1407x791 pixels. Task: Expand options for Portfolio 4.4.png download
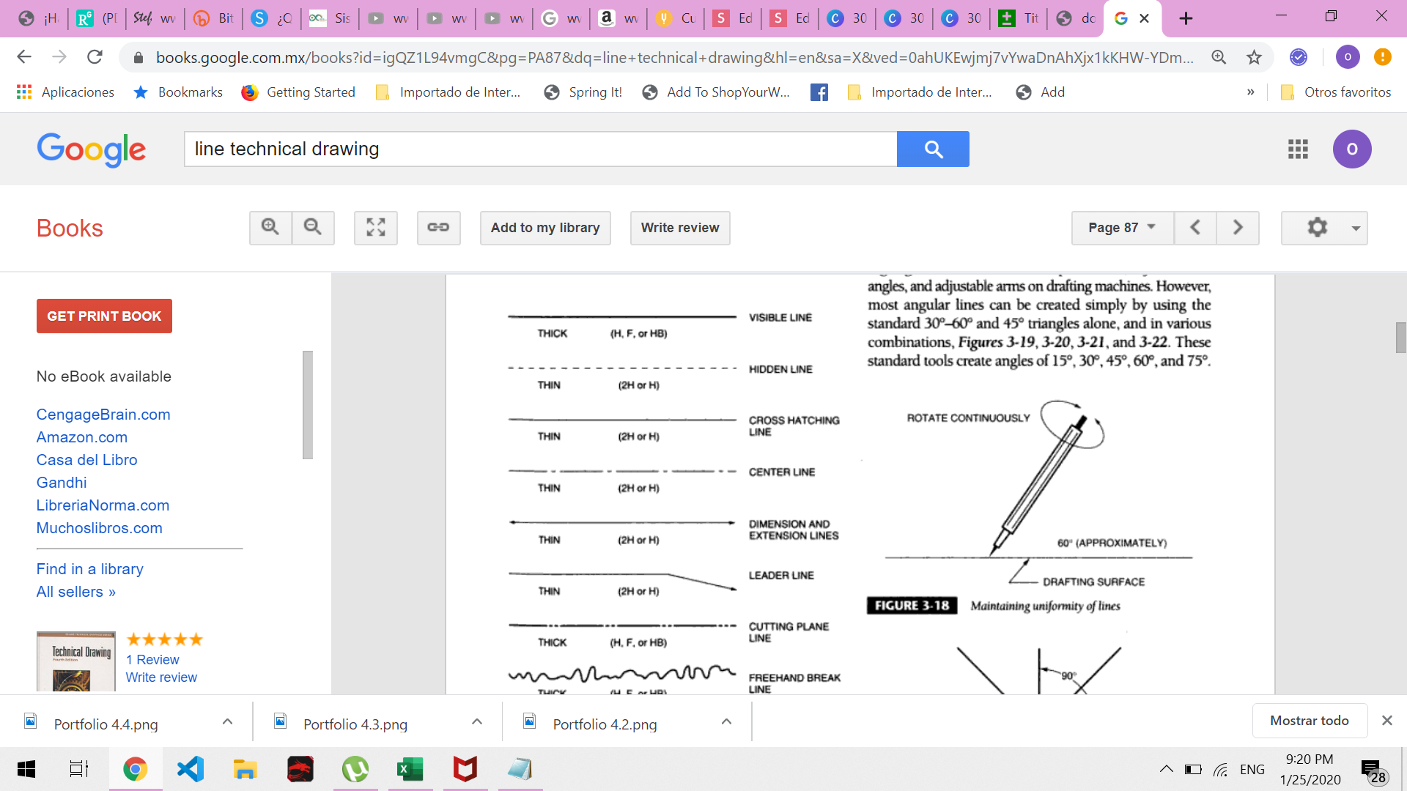[x=228, y=722]
